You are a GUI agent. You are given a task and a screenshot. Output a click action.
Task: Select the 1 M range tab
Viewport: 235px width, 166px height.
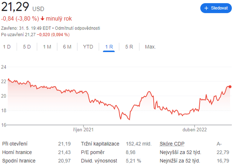coord(47,47)
